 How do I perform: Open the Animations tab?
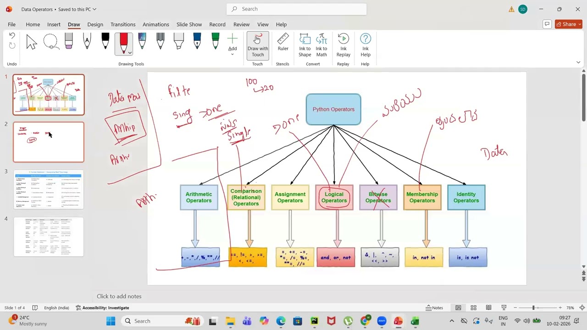point(156,24)
